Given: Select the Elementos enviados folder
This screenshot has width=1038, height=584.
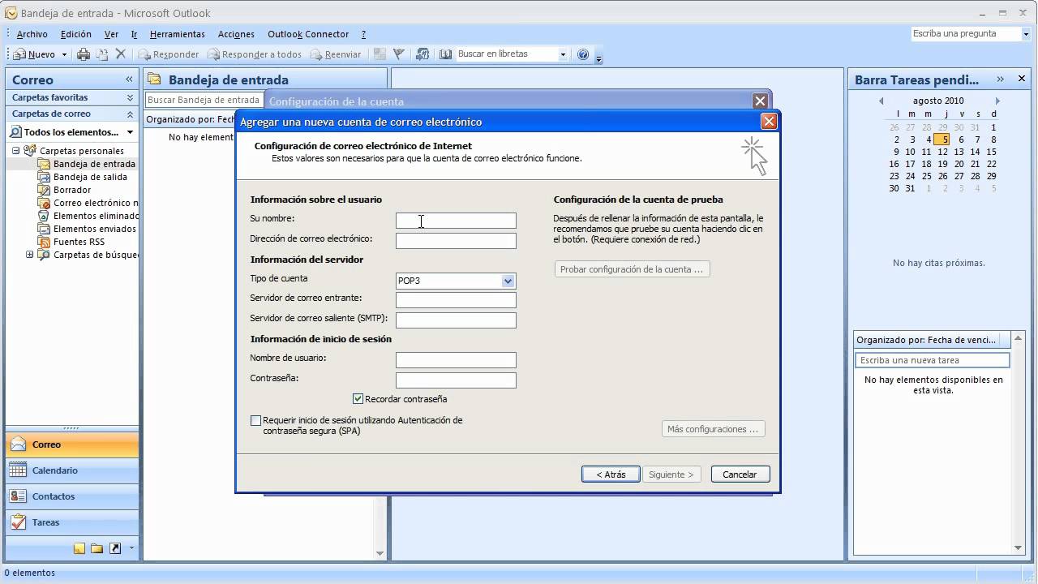Looking at the screenshot, I should tap(94, 229).
